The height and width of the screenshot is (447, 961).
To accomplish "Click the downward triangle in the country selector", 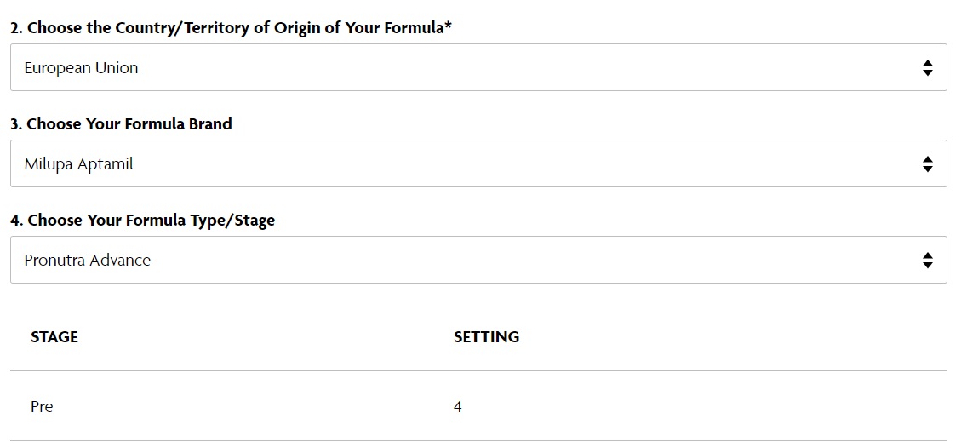I will pyautogui.click(x=927, y=73).
